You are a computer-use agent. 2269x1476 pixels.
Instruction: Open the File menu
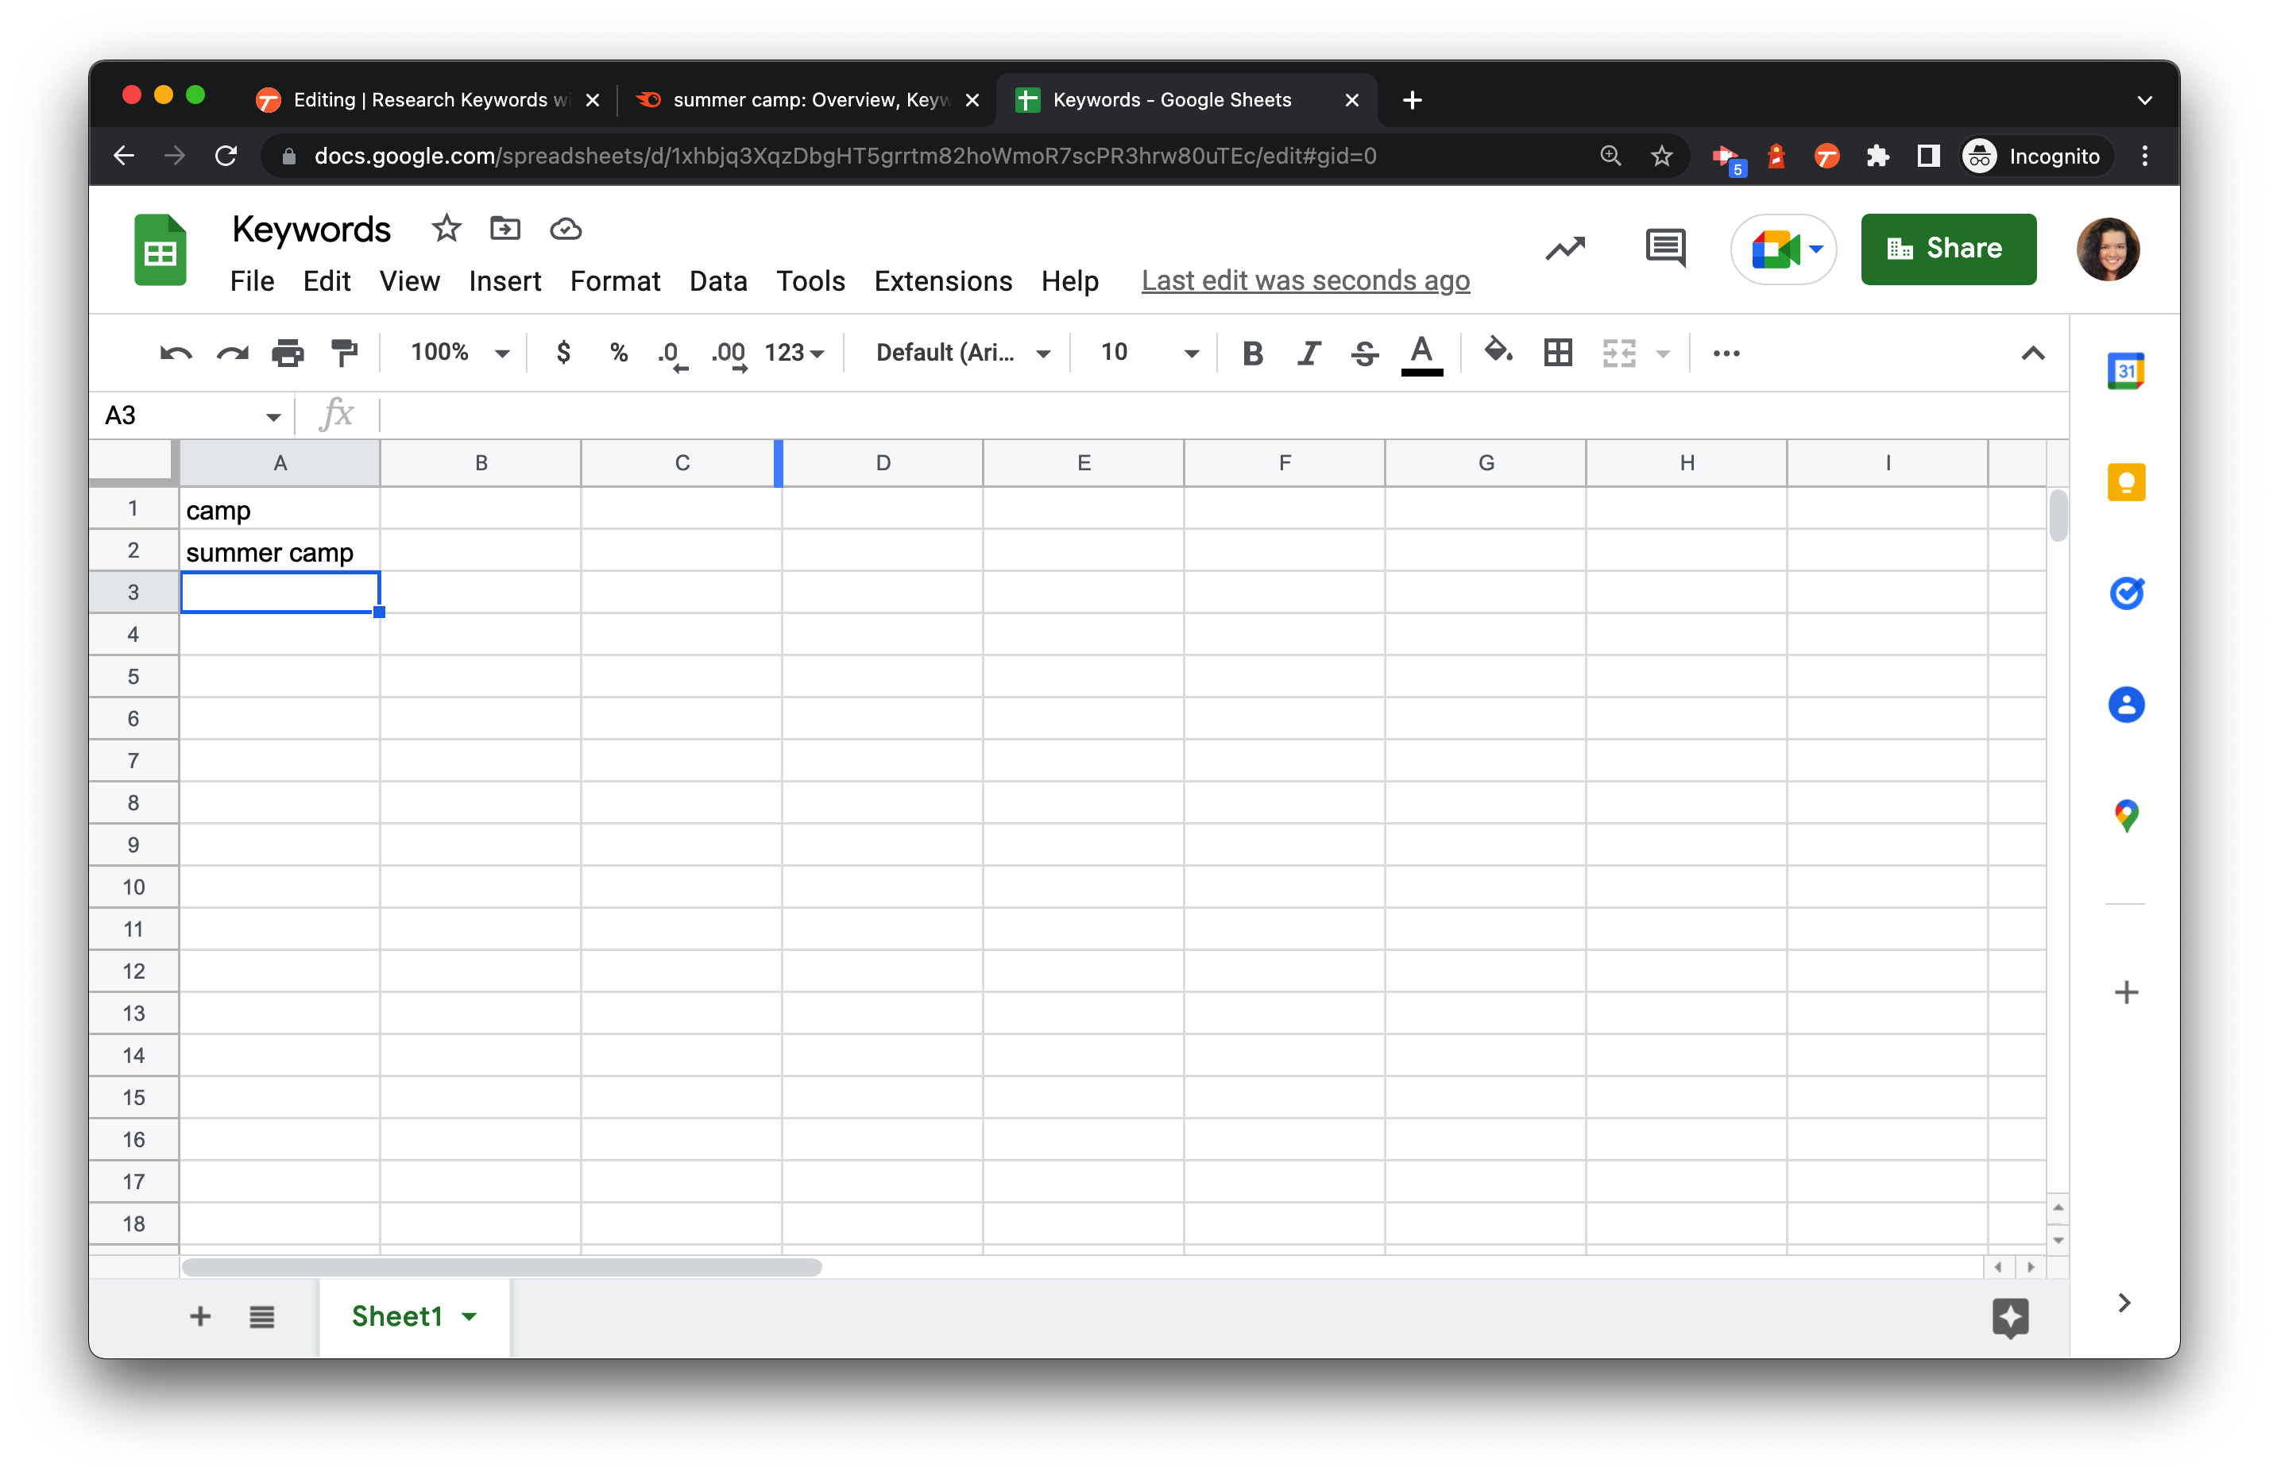pos(252,281)
